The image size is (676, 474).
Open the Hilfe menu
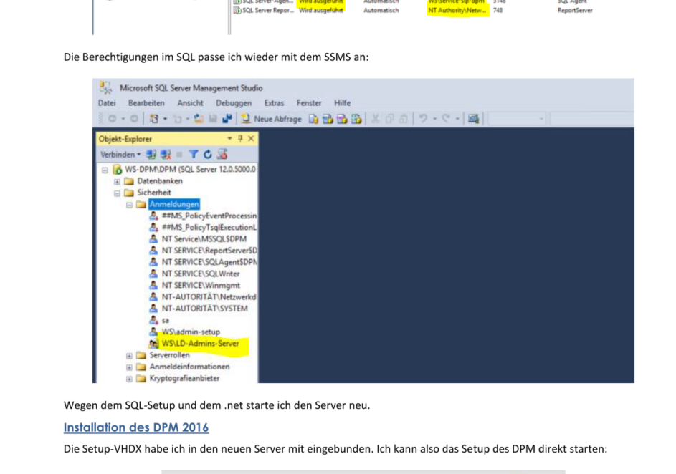coord(342,103)
